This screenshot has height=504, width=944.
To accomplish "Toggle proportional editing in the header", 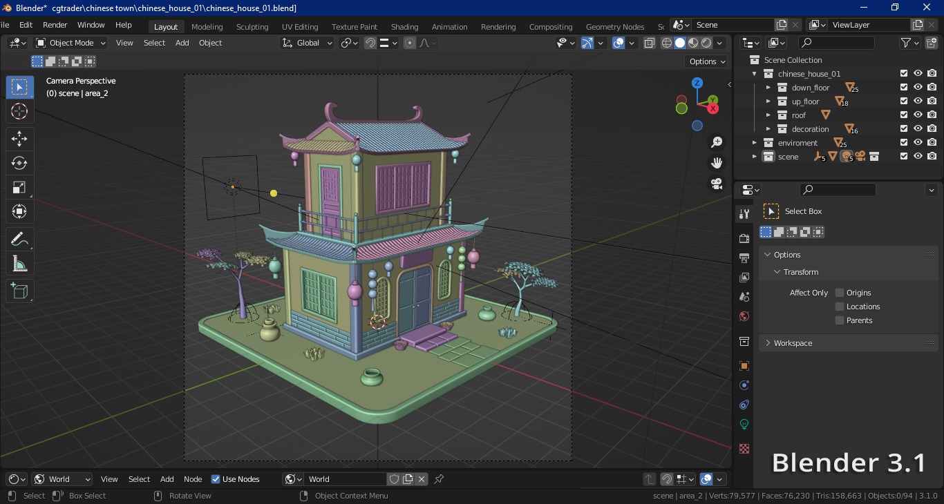I will (x=410, y=43).
